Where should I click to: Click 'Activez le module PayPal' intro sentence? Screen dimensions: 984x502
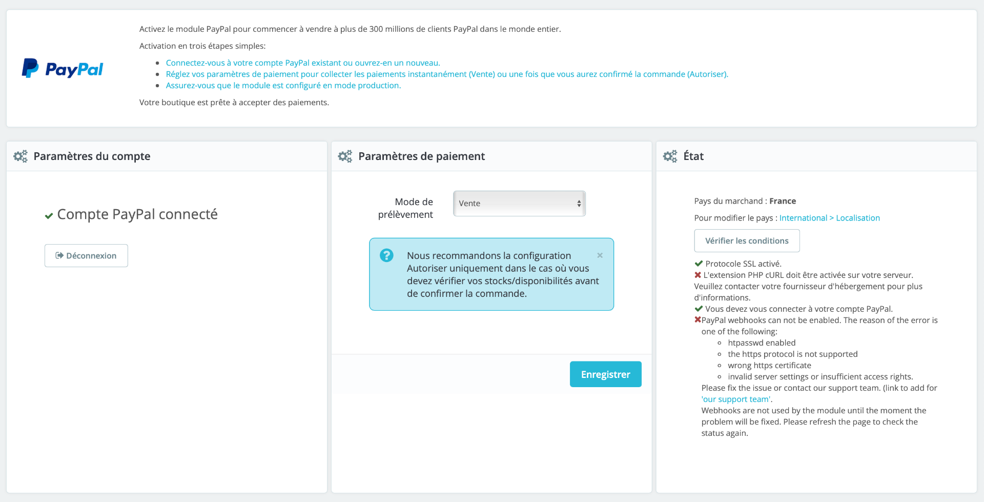(x=350, y=29)
